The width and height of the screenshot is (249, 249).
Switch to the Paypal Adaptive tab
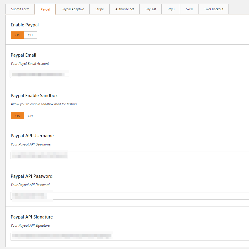pyautogui.click(x=73, y=9)
